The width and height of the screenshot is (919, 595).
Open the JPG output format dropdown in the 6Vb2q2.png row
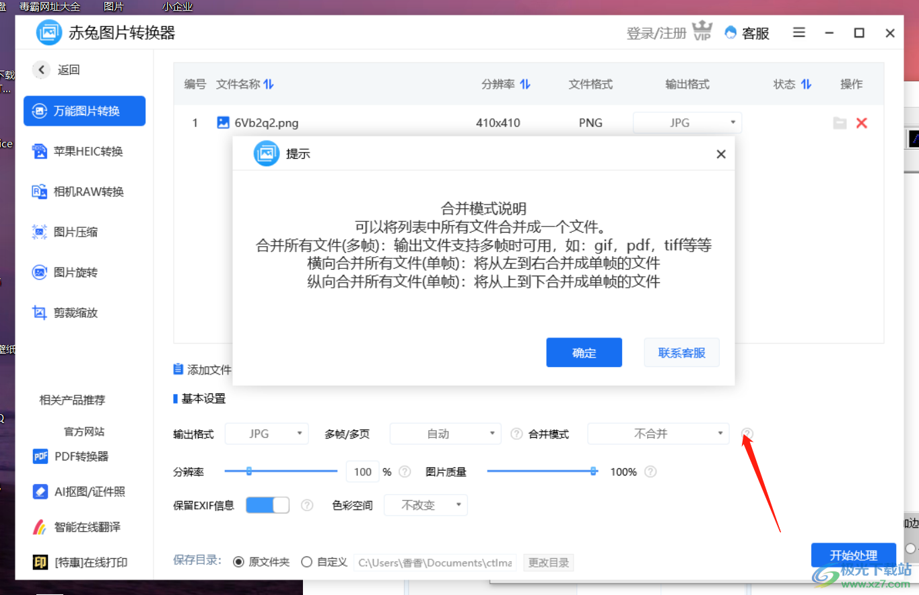tap(687, 123)
